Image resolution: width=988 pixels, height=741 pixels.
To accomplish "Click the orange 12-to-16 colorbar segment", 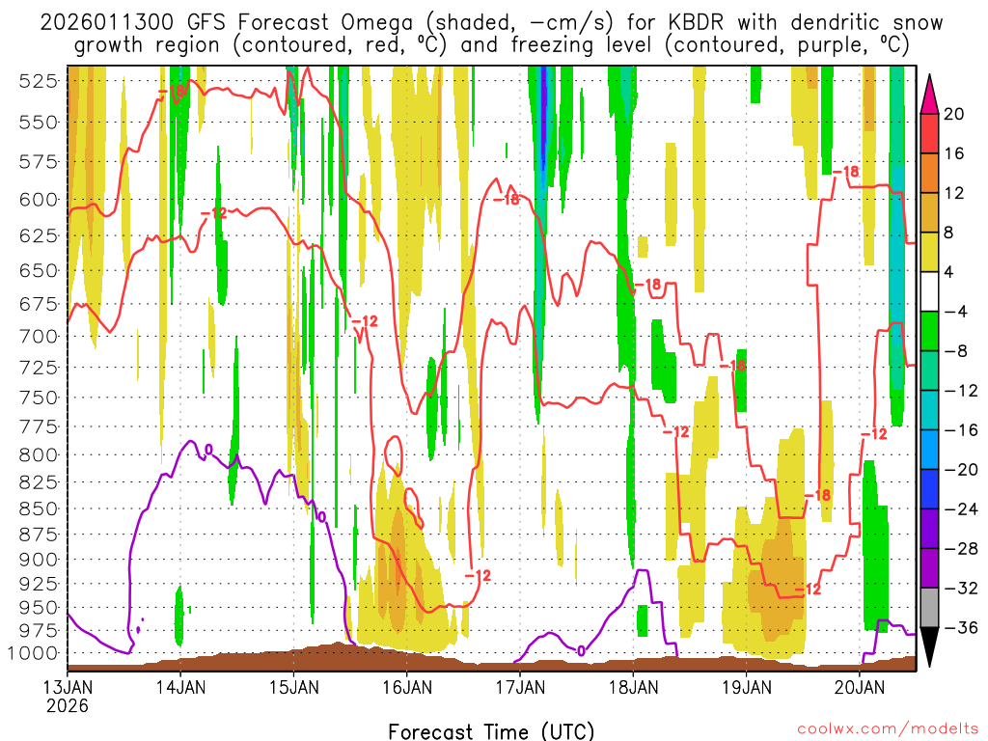I will (x=929, y=173).
